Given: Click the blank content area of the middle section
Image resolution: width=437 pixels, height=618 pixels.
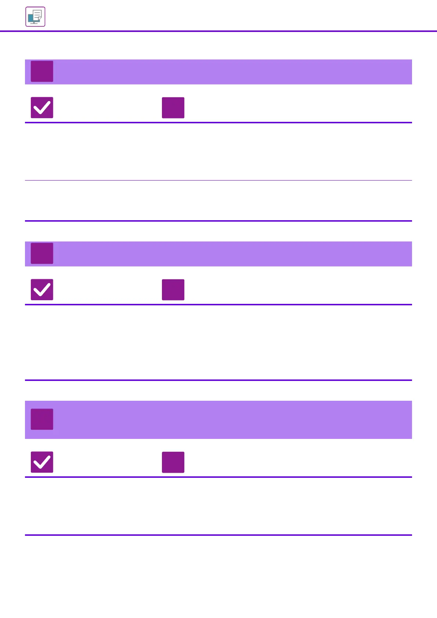Looking at the screenshot, I should (x=218, y=342).
